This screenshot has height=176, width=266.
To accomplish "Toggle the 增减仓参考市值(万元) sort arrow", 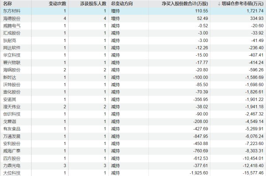I will [219, 4].
